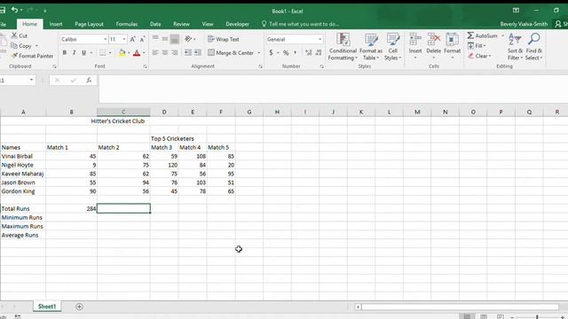The image size is (568, 319).
Task: Toggle Italic formatting
Action: click(75, 53)
